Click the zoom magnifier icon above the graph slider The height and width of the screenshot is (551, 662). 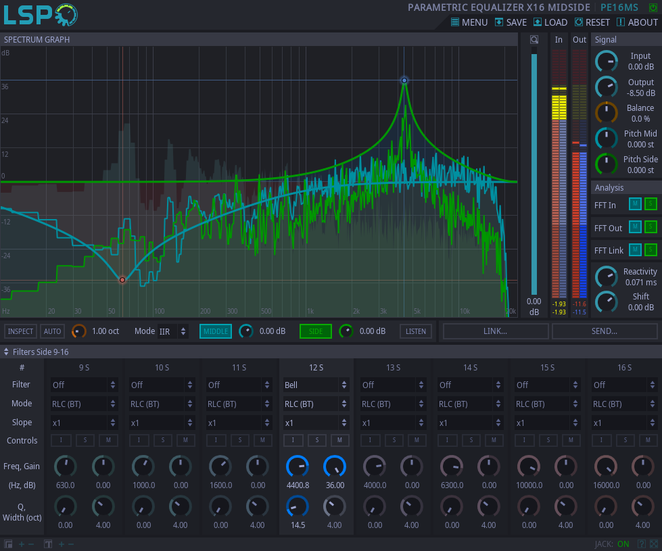tap(534, 40)
